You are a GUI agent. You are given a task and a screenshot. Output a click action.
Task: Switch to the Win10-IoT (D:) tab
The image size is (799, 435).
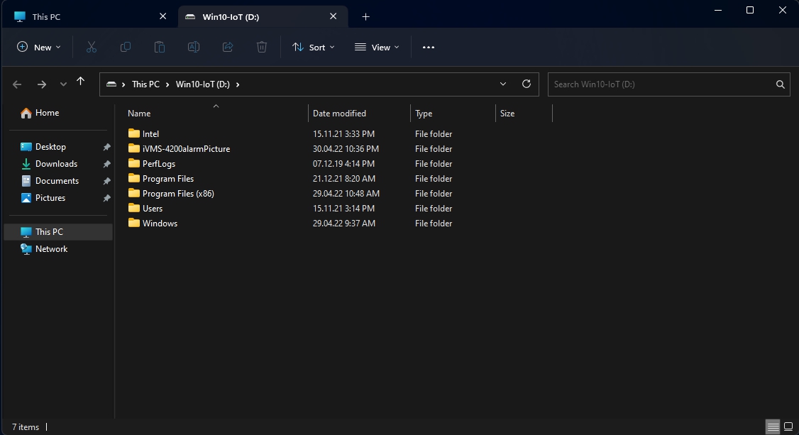coord(263,17)
